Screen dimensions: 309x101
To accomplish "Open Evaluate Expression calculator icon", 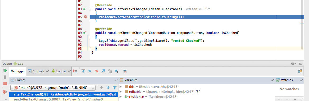I will [125, 72].
